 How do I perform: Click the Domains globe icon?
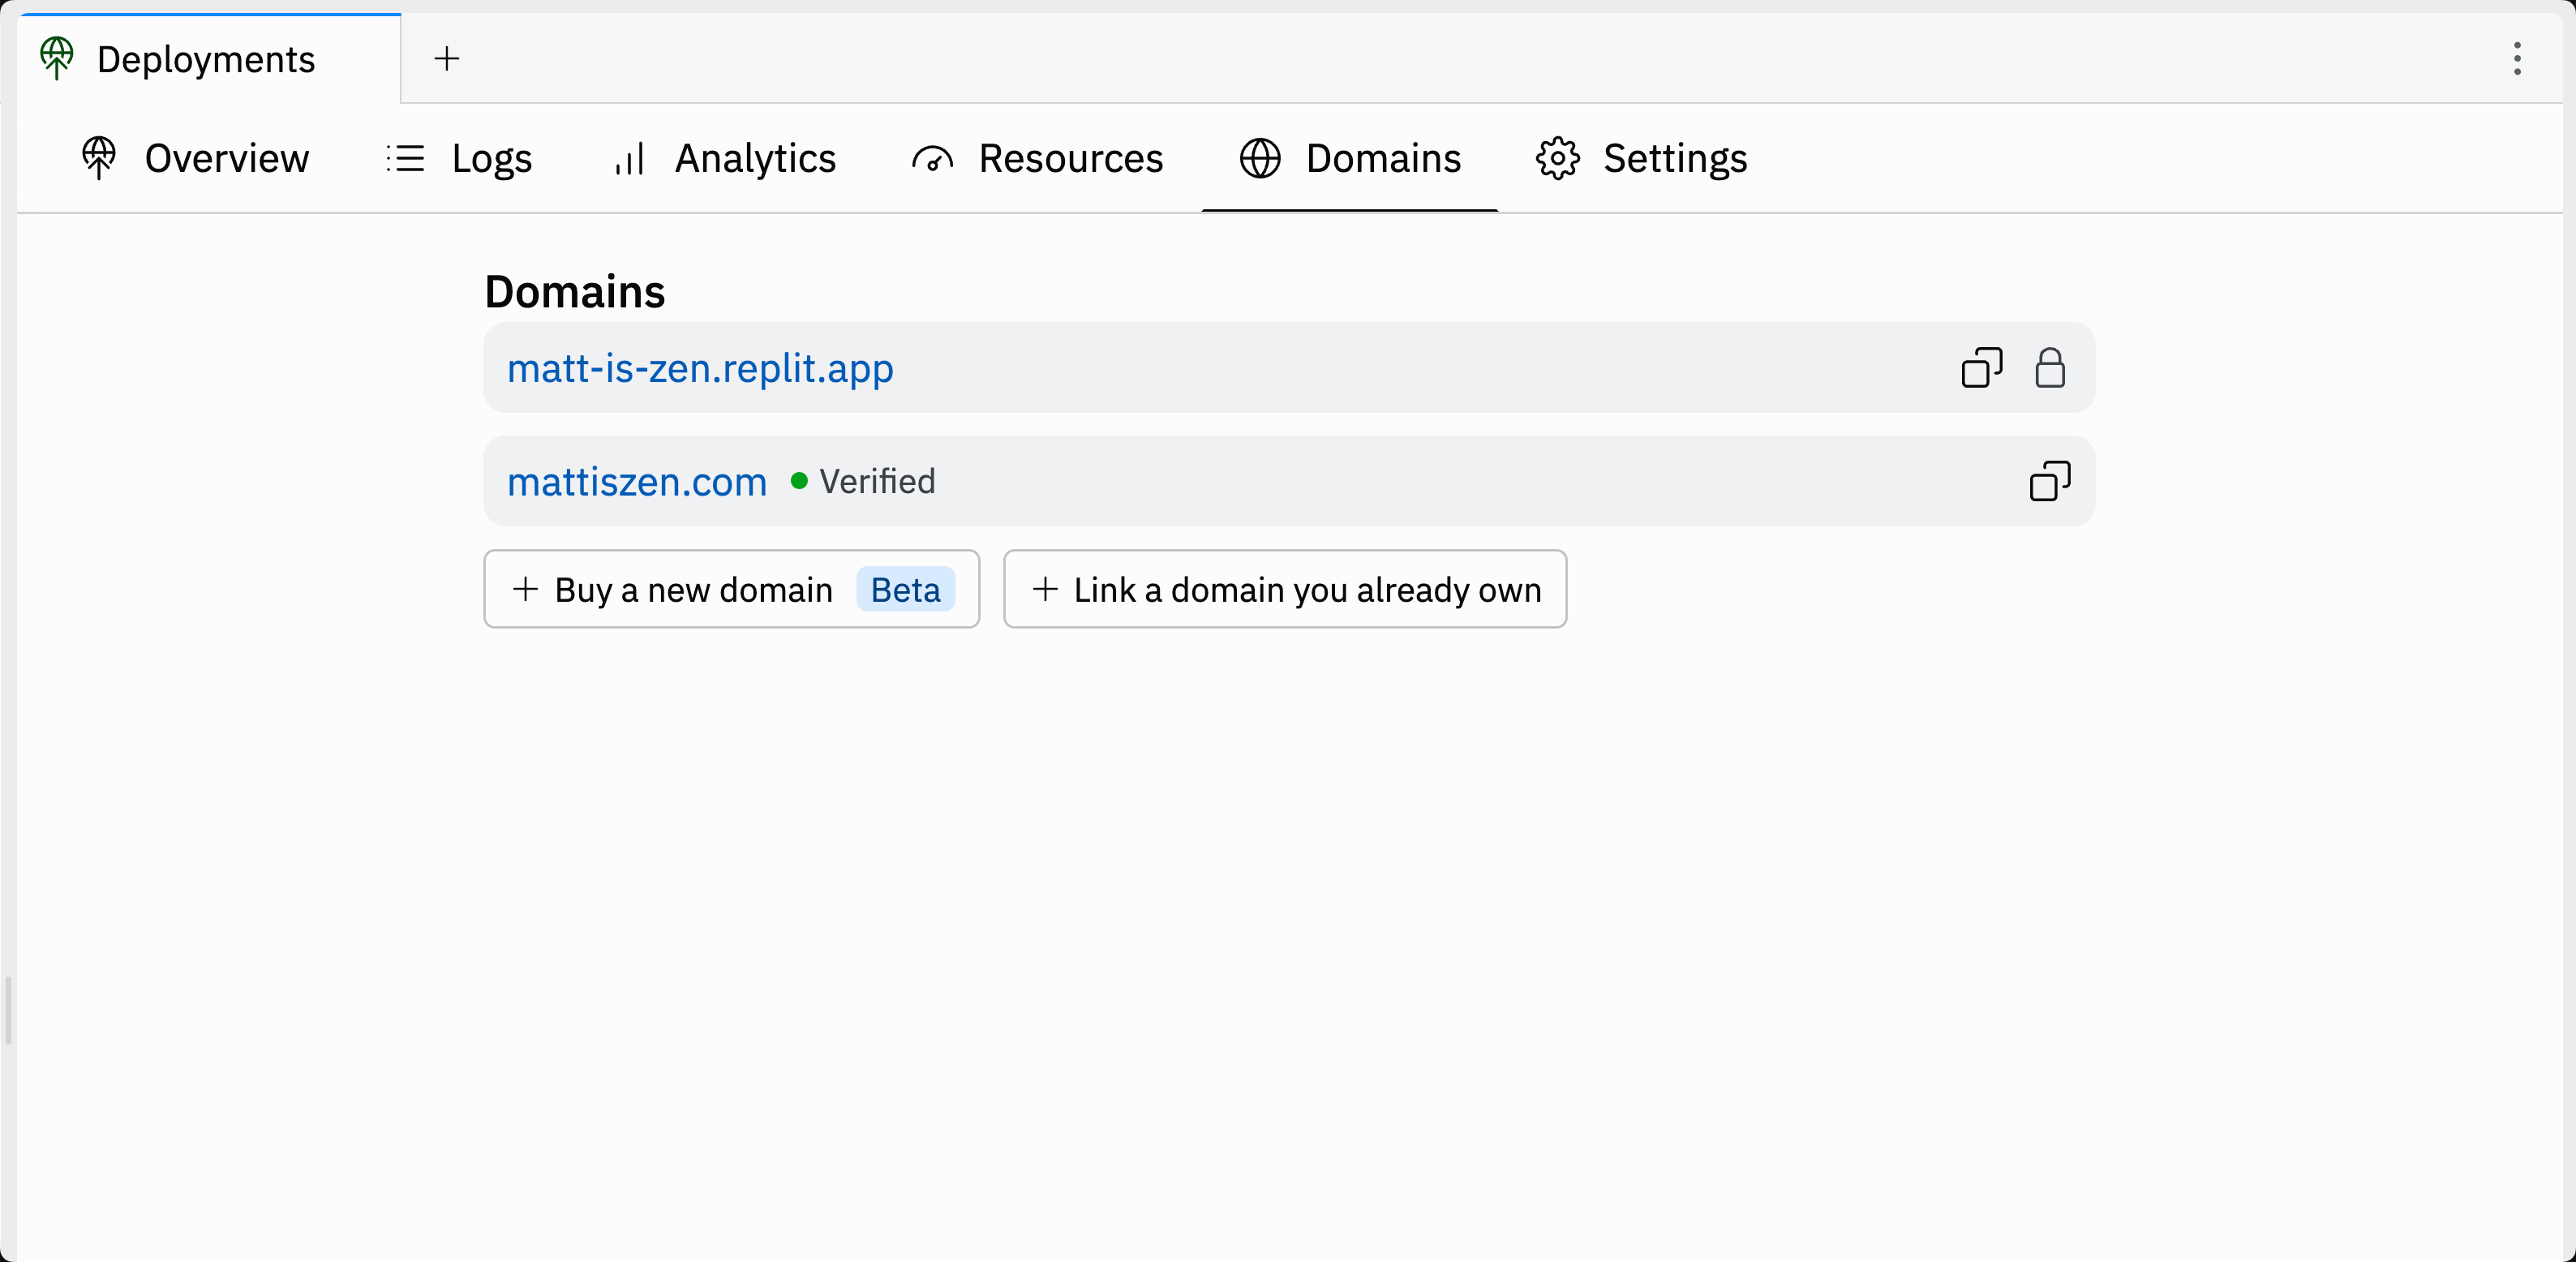(1260, 159)
